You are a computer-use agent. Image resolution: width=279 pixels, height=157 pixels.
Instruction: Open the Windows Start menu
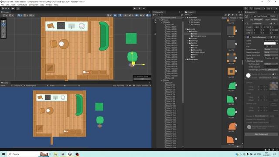3,154
